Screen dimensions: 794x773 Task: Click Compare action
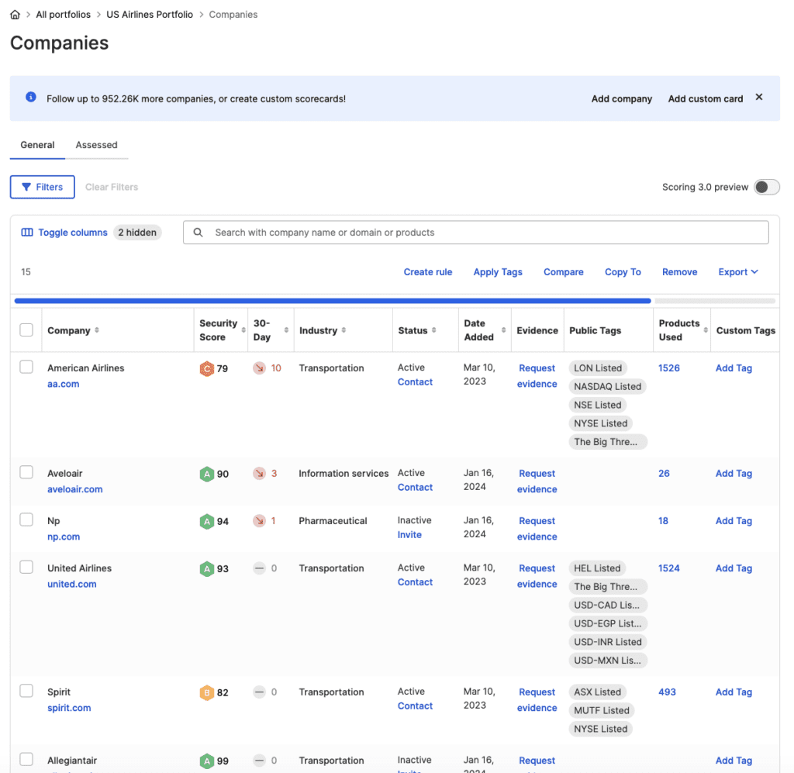coord(563,272)
